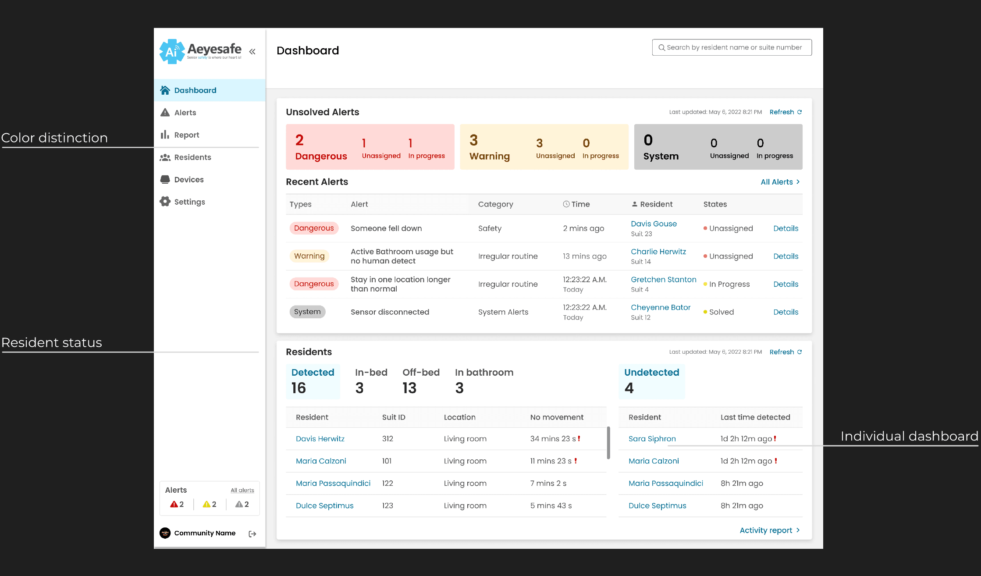
Task: Open Details for the Someone fell down alert
Action: click(786, 228)
